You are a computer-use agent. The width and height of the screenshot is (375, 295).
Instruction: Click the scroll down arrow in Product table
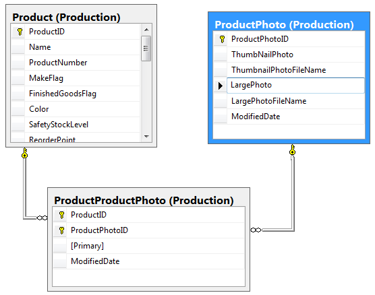coord(146,137)
